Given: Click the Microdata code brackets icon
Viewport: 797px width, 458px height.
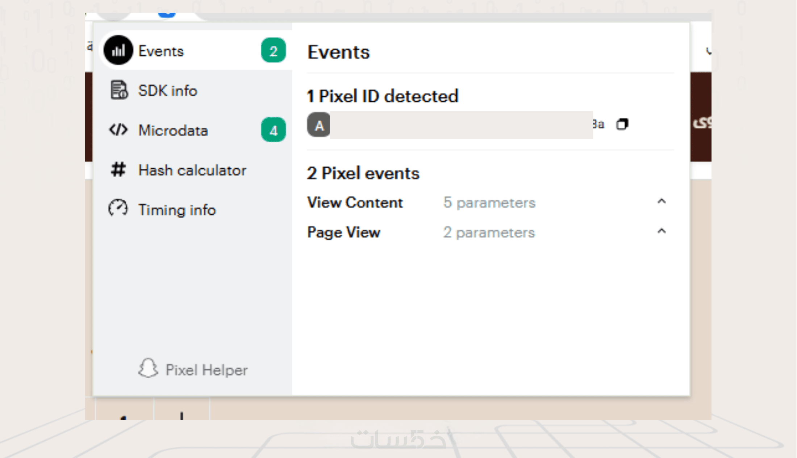Looking at the screenshot, I should pos(118,130).
